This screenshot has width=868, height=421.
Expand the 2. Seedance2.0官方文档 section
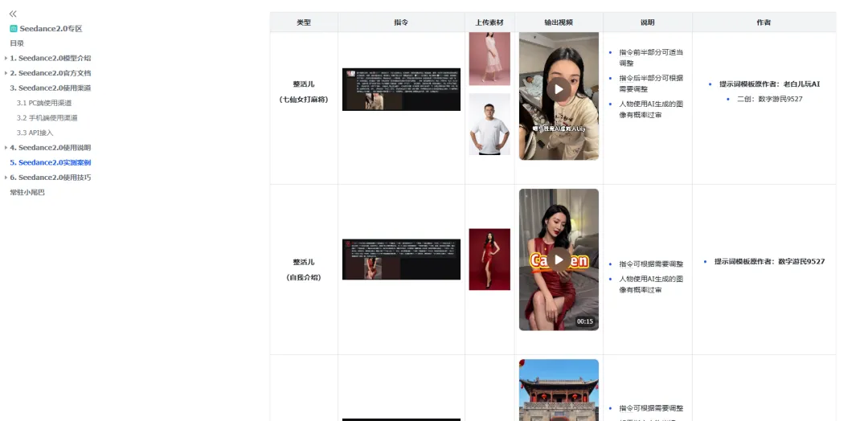(6, 73)
